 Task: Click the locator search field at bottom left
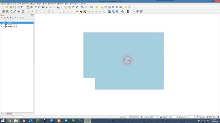(12, 117)
